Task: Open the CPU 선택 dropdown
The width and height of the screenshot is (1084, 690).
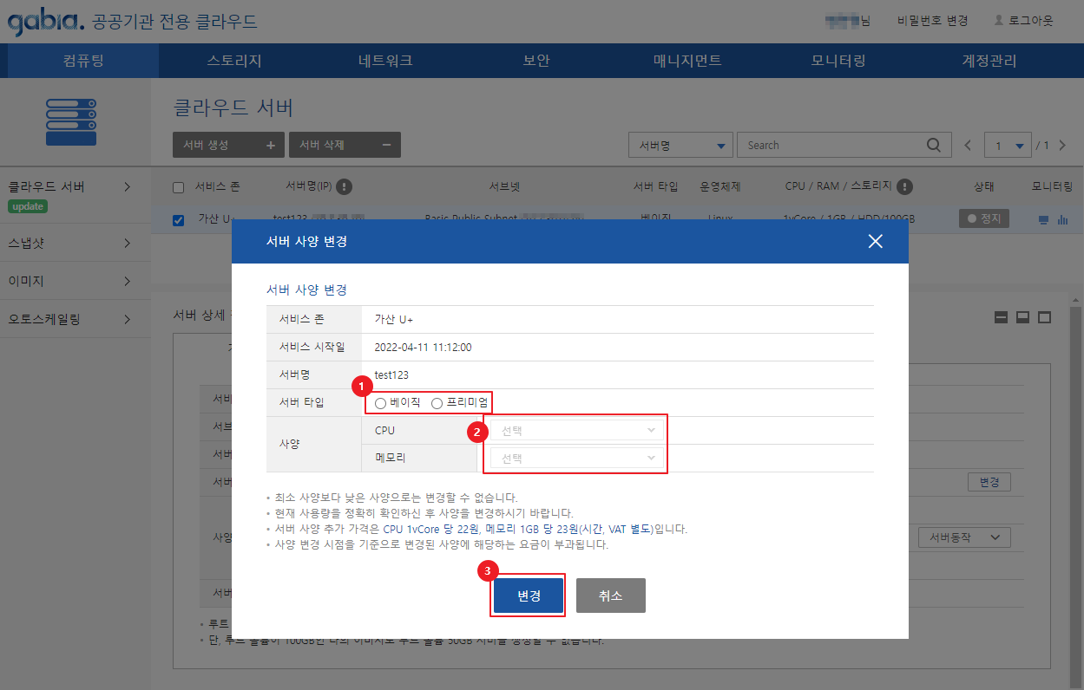Action: click(x=577, y=430)
